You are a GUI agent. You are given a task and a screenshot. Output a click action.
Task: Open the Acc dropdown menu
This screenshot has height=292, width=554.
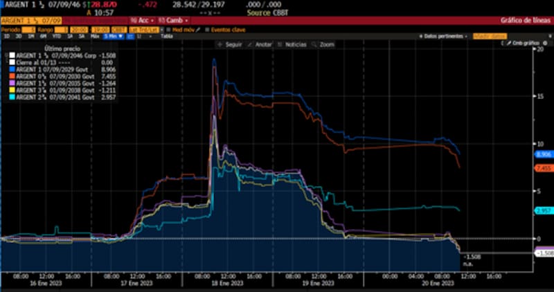pos(142,21)
